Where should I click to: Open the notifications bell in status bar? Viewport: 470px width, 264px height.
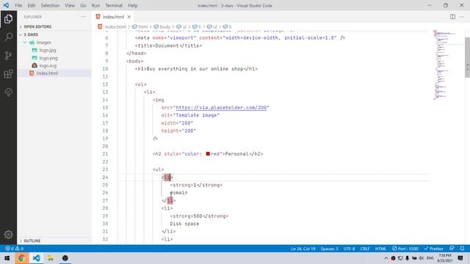click(462, 249)
